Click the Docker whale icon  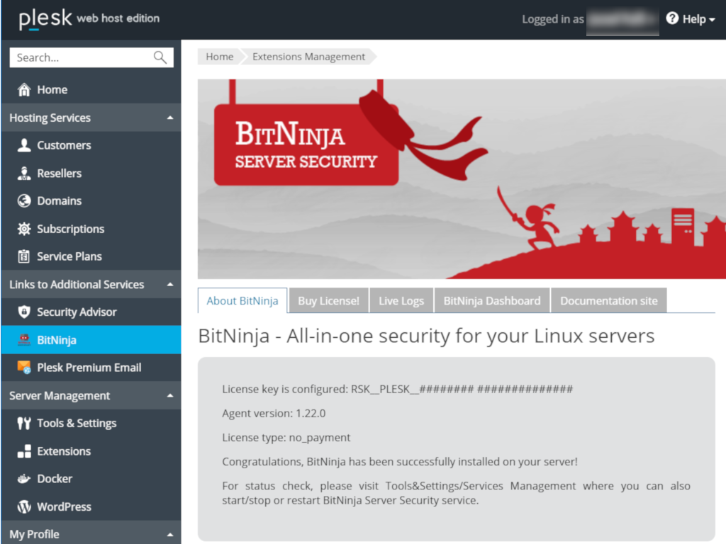24,479
